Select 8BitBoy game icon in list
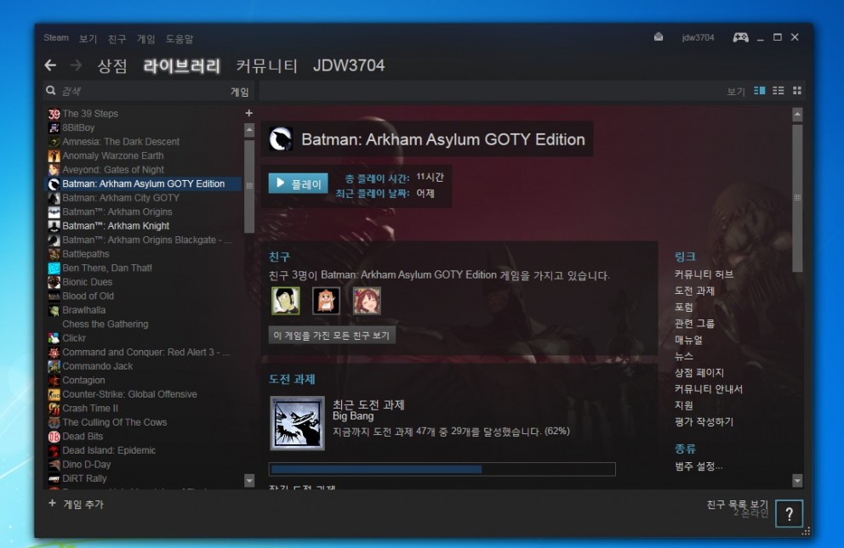The image size is (844, 548). (x=54, y=127)
